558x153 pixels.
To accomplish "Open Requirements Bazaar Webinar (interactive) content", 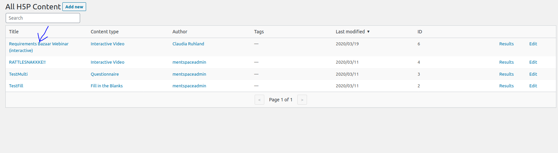I will 39,47.
